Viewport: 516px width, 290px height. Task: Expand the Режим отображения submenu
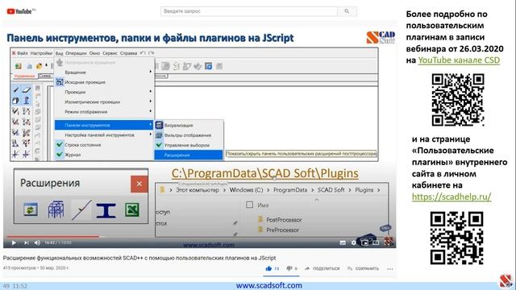(x=104, y=112)
